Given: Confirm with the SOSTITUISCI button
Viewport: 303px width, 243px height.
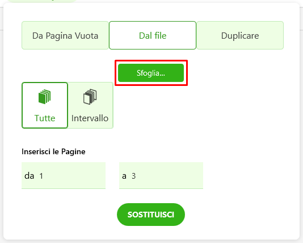Looking at the screenshot, I should (x=151, y=215).
